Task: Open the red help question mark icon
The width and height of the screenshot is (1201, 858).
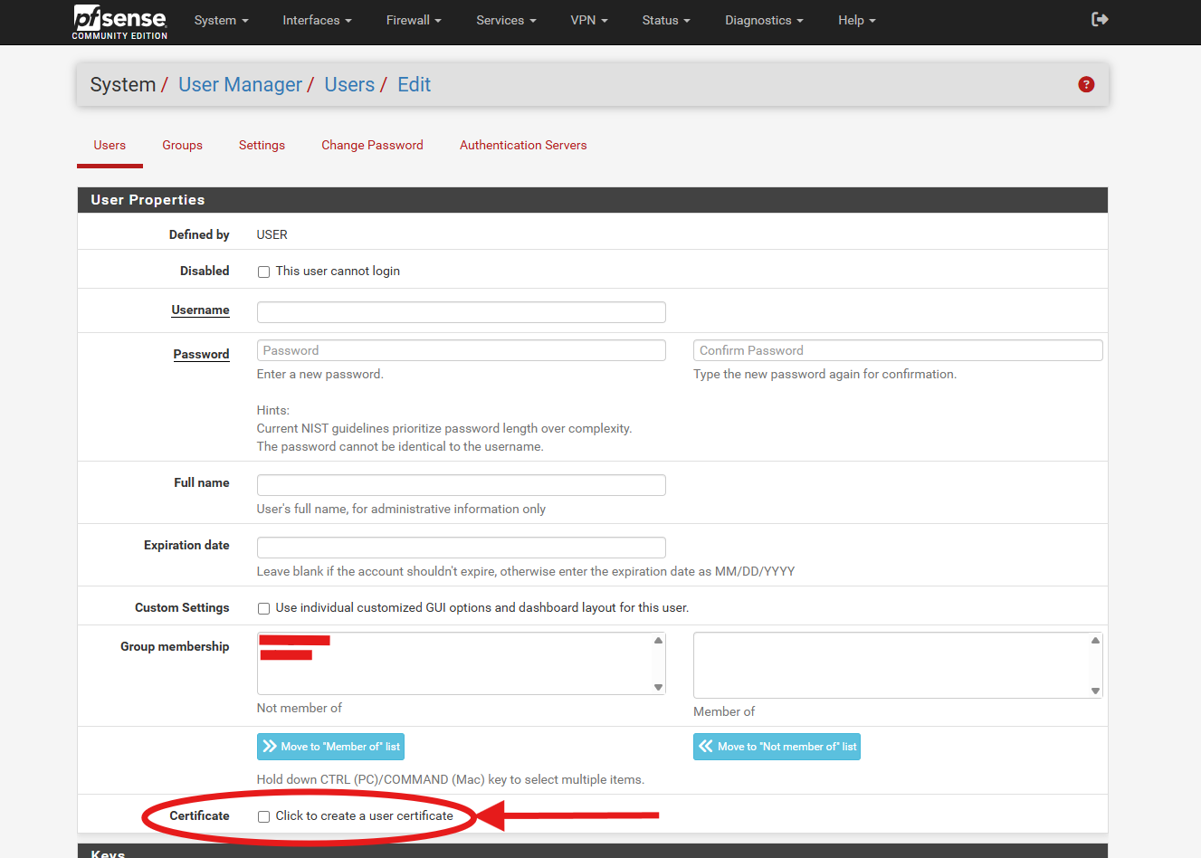Action: click(1086, 84)
